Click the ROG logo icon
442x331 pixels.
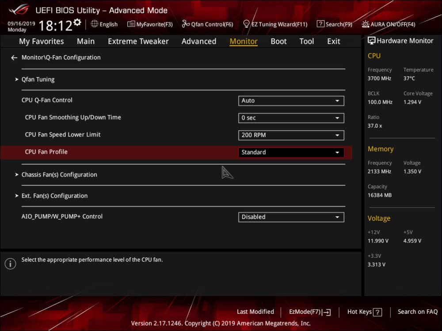click(x=19, y=10)
